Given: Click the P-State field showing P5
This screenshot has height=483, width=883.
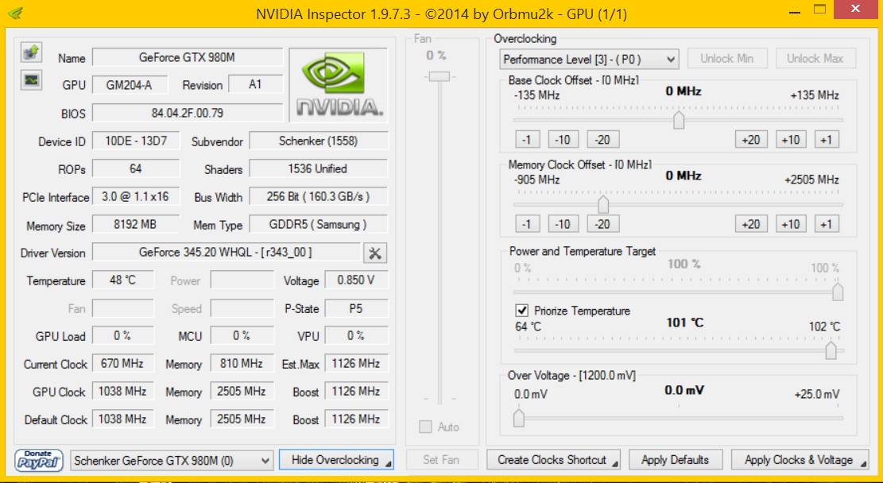Looking at the screenshot, I should [356, 308].
